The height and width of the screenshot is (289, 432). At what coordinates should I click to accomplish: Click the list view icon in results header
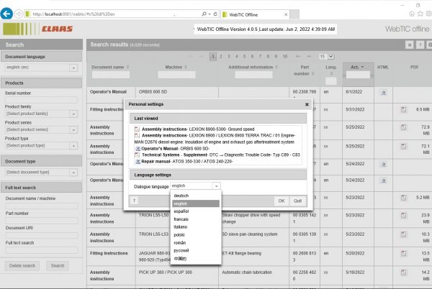(410, 45)
